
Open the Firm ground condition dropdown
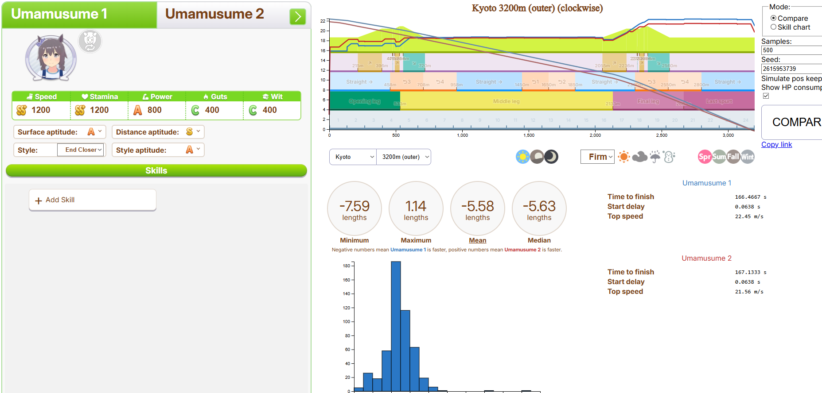pos(597,157)
